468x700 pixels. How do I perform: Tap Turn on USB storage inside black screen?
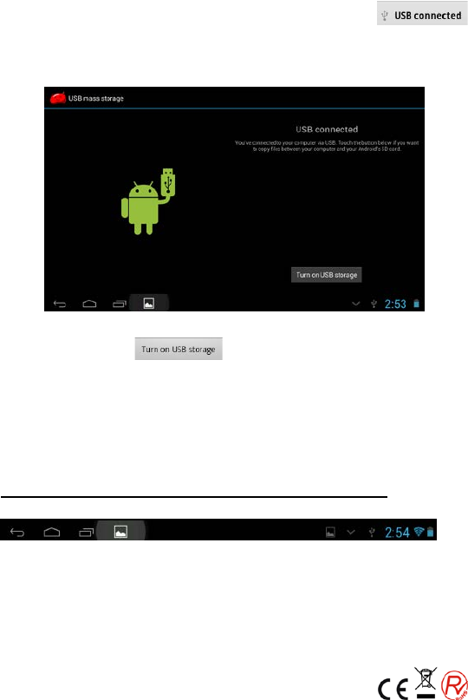(326, 275)
